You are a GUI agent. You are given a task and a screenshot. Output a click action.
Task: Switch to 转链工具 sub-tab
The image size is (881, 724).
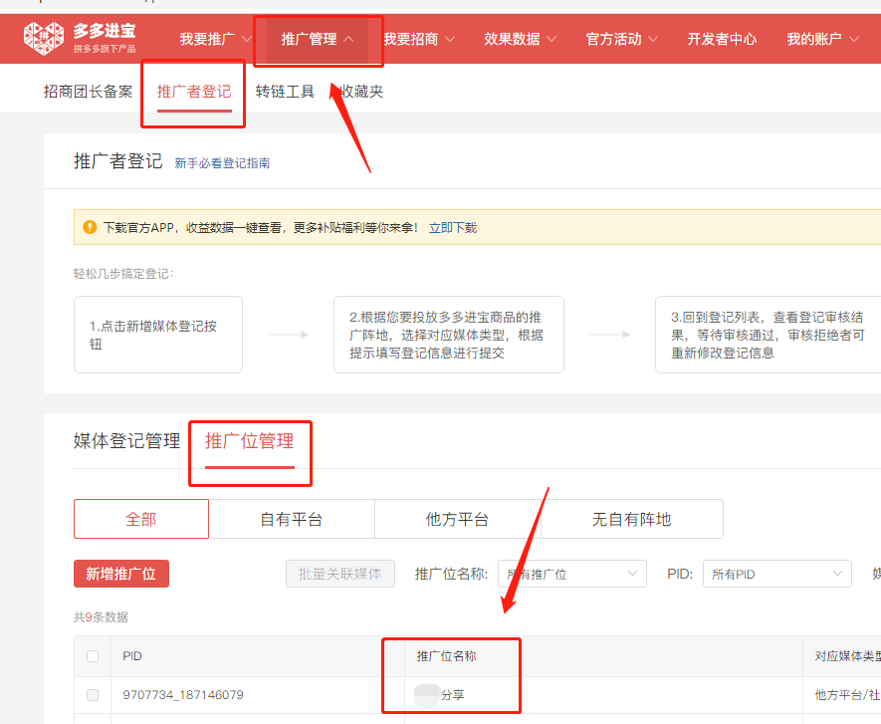click(285, 91)
